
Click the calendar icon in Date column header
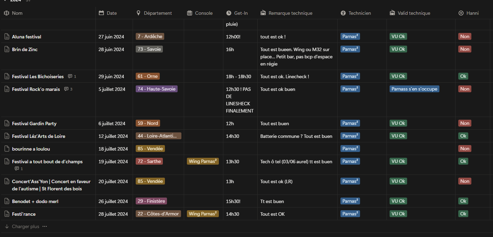[x=101, y=13]
